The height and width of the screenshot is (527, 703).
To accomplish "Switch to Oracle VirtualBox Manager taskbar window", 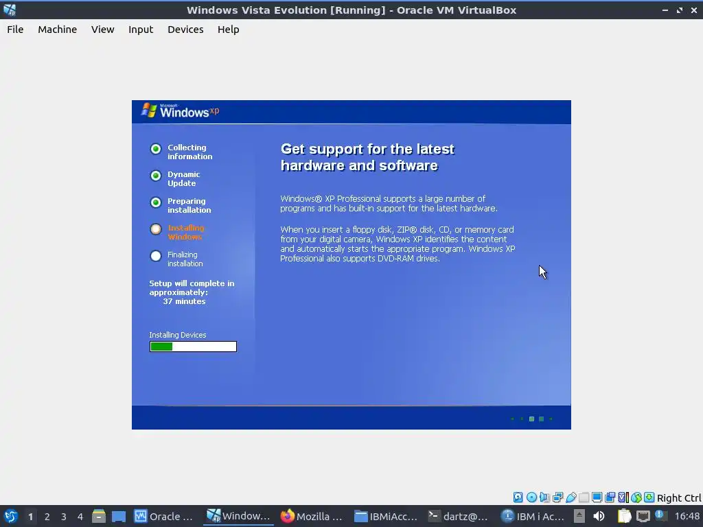I will pos(164,516).
